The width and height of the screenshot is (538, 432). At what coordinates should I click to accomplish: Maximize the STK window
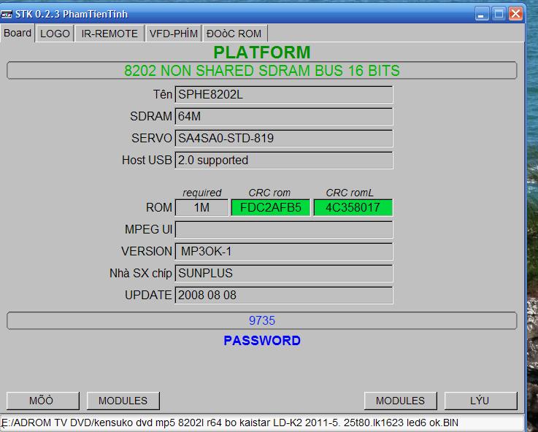499,14
